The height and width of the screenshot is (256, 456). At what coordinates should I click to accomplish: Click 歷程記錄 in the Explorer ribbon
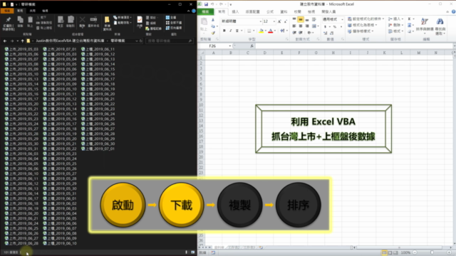pyautogui.click(x=154, y=28)
